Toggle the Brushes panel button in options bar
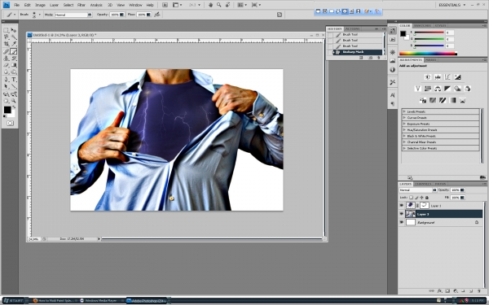The image size is (489, 305). click(280, 15)
